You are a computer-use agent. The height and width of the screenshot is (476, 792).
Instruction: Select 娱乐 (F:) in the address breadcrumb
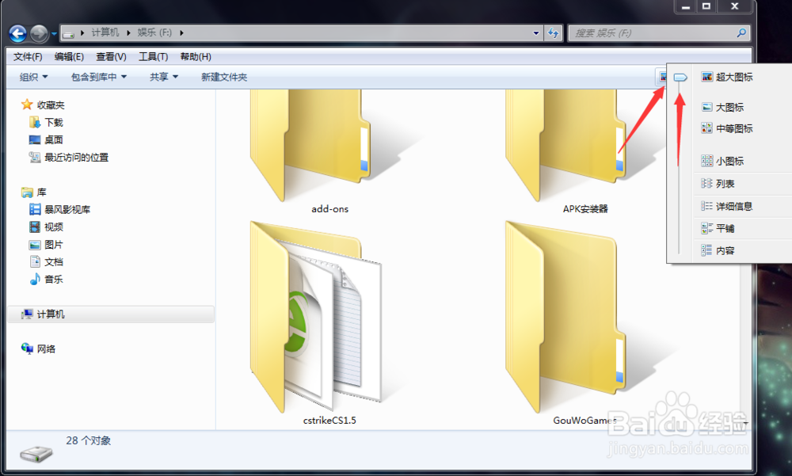154,32
